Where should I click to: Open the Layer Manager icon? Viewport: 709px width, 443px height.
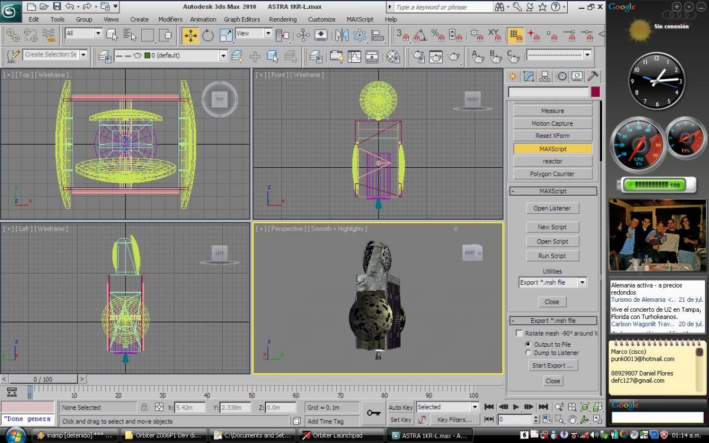(x=316, y=57)
